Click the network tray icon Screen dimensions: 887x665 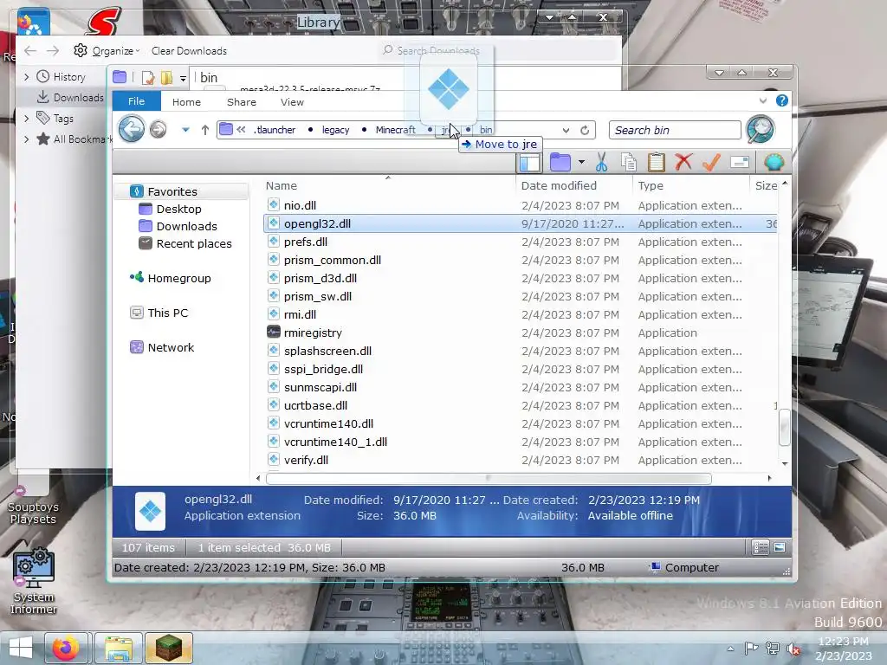point(772,648)
